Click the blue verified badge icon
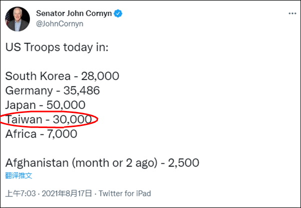This screenshot has height=208, width=301. pos(117,13)
